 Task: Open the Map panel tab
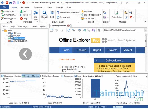tap(13, 26)
